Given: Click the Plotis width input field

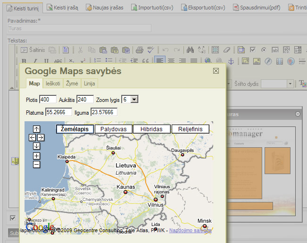Looking at the screenshot, I should point(48,100).
